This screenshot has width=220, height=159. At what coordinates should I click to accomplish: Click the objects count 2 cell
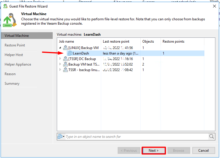coord(143,64)
